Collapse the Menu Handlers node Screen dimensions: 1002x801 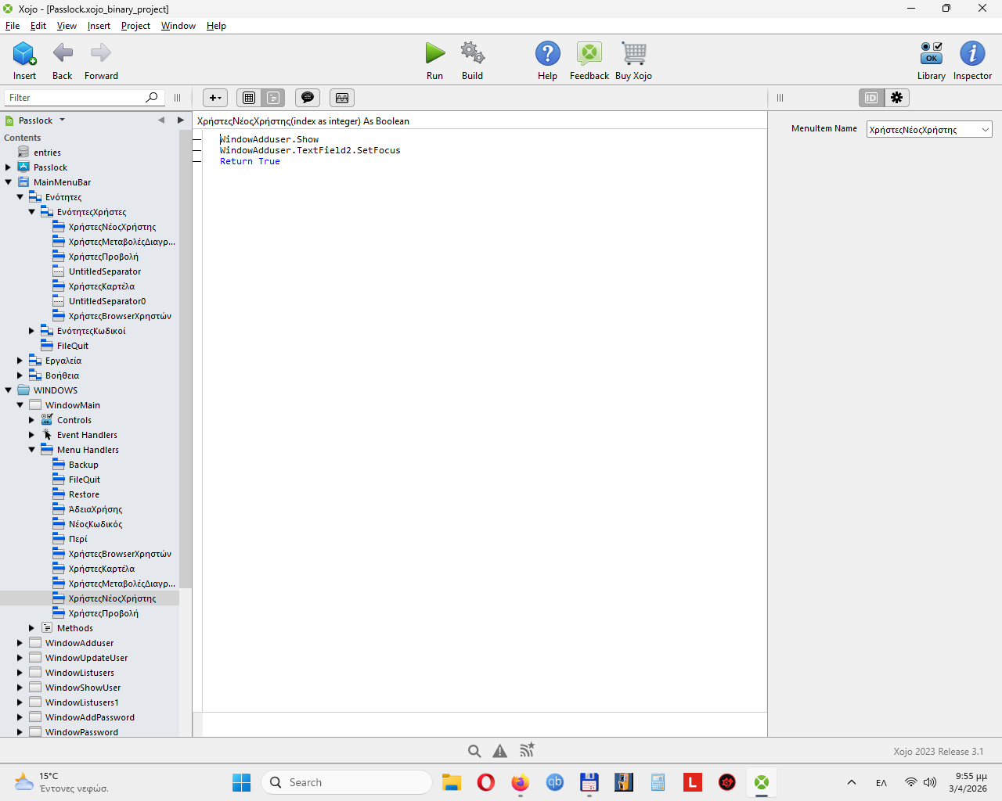32,450
